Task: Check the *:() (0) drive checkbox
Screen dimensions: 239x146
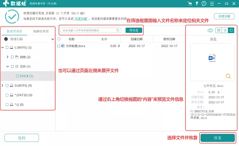Action: coord(7,105)
